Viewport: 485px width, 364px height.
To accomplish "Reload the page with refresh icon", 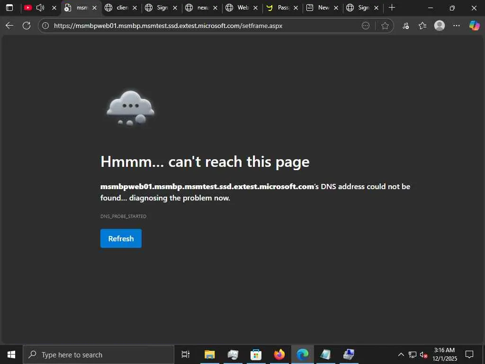I will (27, 26).
